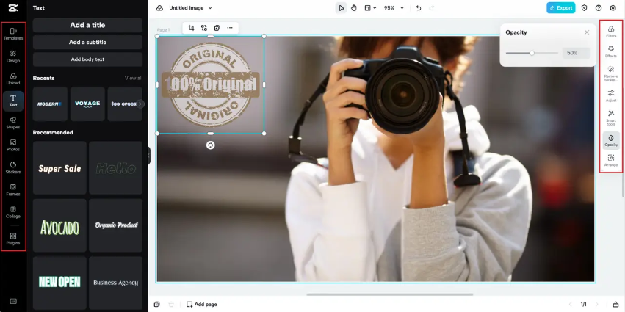Collapse the left Text panel handle
Image resolution: width=625 pixels, height=312 pixels.
click(149, 156)
